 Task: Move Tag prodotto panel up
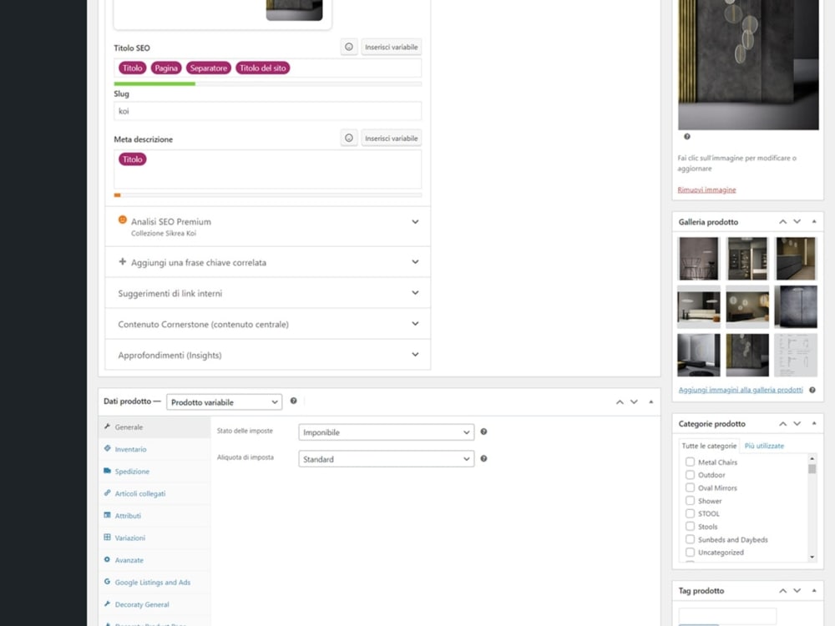[783, 591]
